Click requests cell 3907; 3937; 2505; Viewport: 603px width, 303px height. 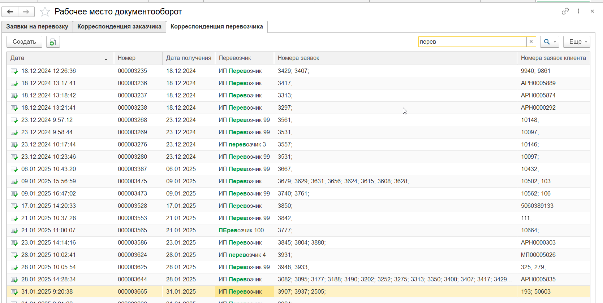396,292
